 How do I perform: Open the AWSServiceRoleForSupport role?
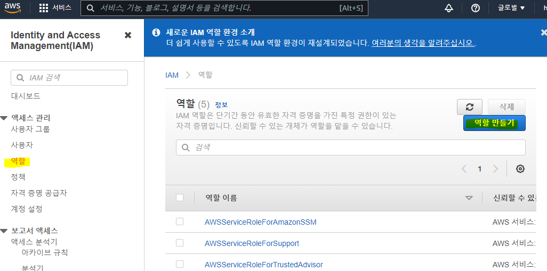252,243
